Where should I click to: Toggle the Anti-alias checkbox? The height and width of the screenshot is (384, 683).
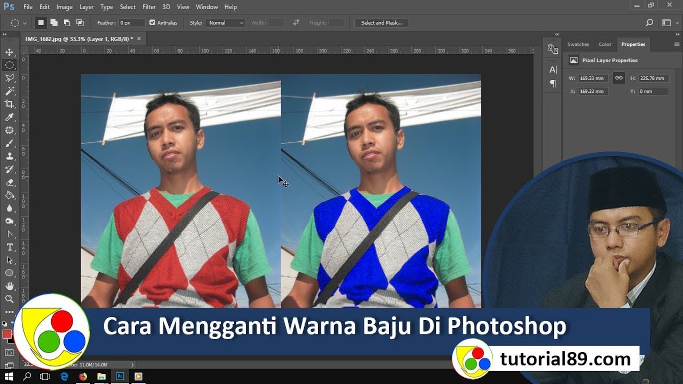point(152,23)
